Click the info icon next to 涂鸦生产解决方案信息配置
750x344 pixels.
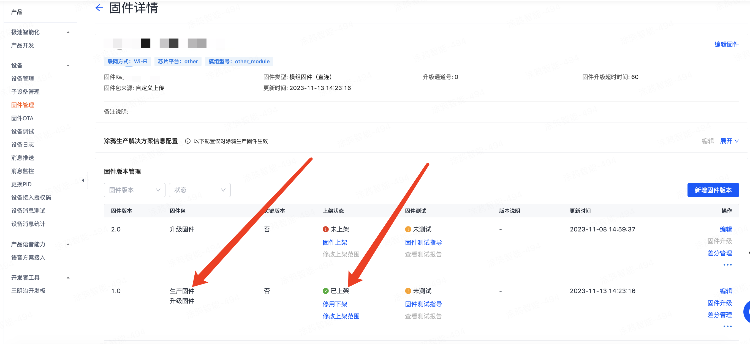pos(188,141)
